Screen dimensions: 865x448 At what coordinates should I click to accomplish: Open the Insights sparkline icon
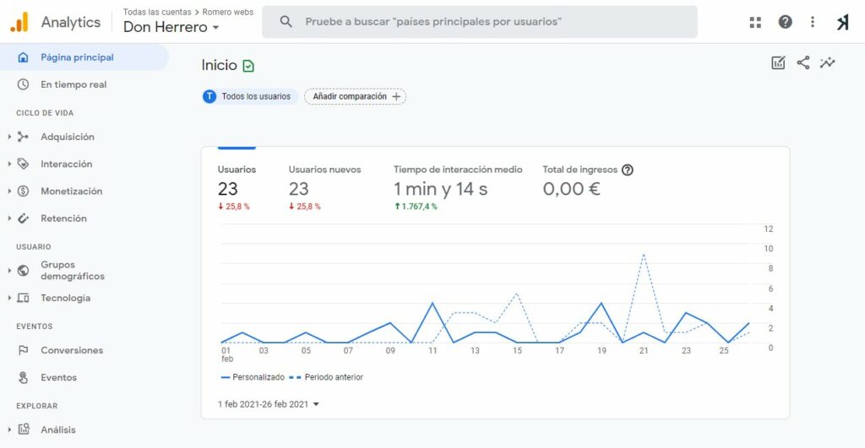[x=827, y=63]
